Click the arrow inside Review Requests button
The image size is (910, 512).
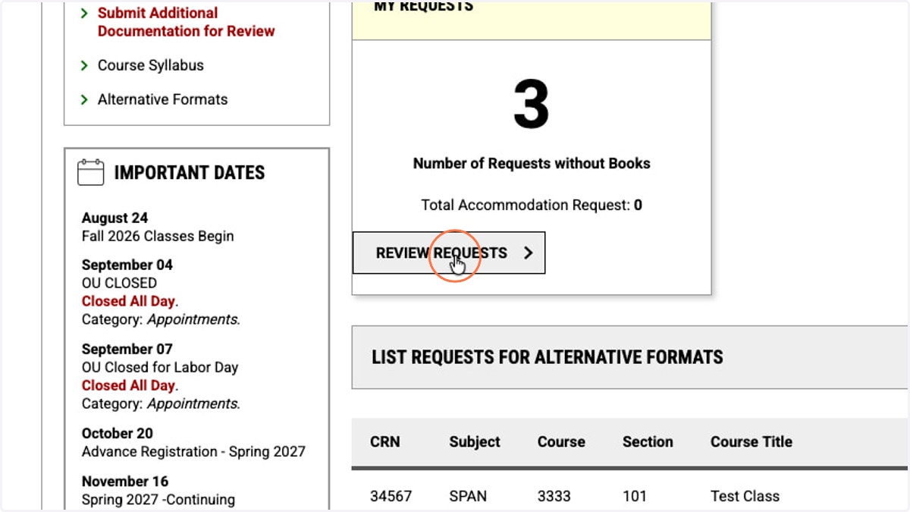point(529,253)
